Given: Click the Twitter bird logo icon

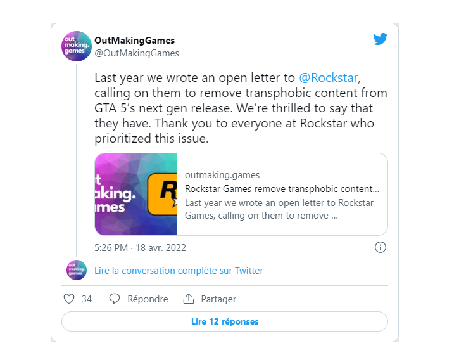Looking at the screenshot, I should tap(380, 39).
